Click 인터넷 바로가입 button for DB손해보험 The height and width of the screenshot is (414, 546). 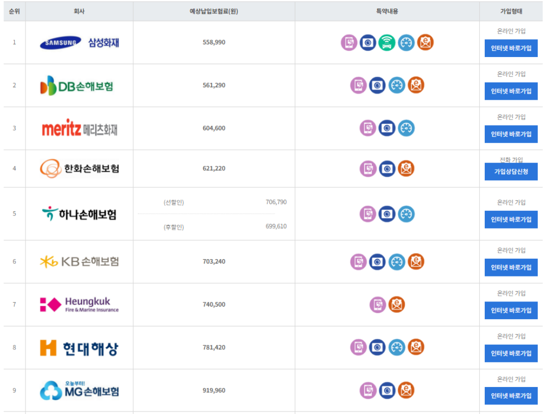(x=511, y=91)
